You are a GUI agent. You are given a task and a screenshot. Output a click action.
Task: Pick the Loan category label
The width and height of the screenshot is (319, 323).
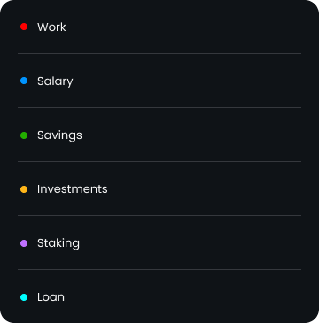point(51,297)
